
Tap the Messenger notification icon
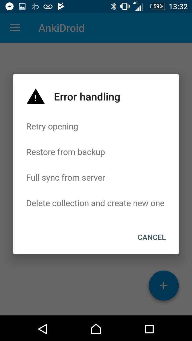[10, 6]
